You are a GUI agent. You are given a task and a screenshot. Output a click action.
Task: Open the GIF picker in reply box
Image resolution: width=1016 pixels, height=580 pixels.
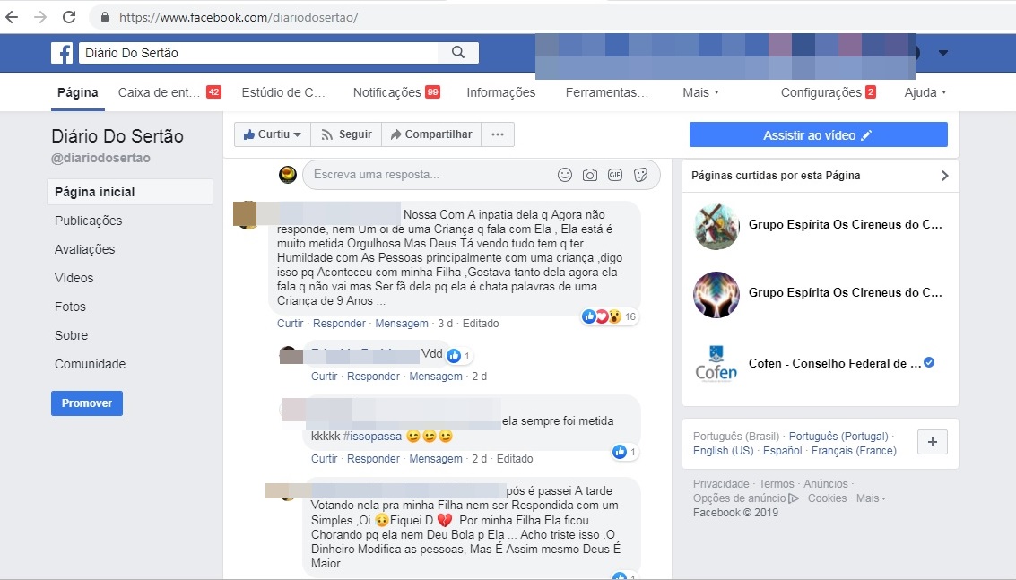click(615, 175)
